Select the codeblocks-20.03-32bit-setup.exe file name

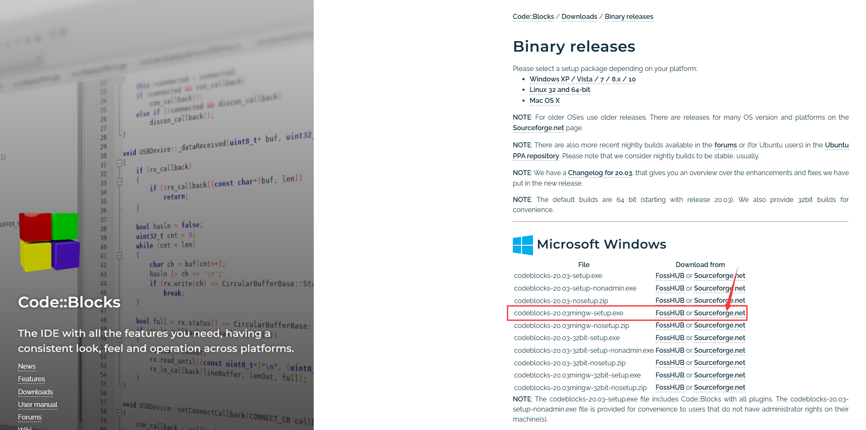[x=567, y=338]
